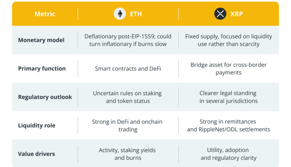
Task: Click the Smart contracts and DeFi cell
Action: coord(127,69)
